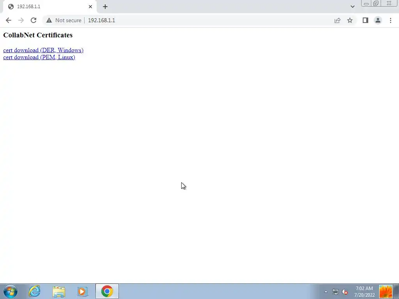The image size is (399, 299).
Task: Open a new tab
Action: 105,7
